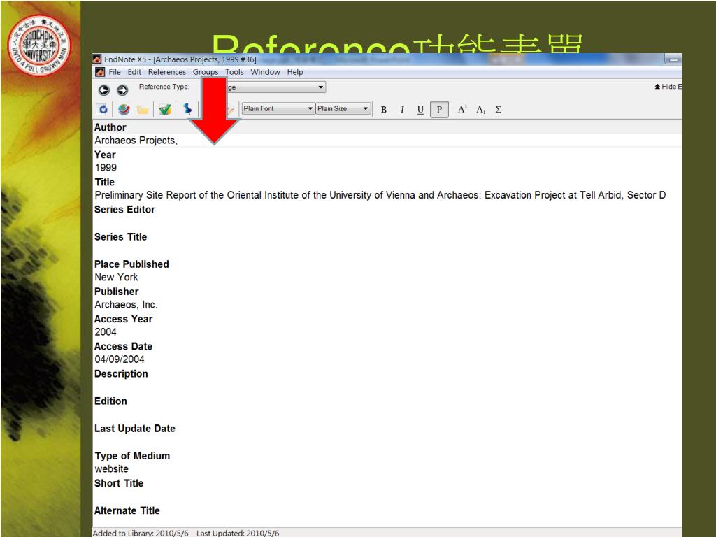The image size is (716, 537).
Task: Click the Access Date value 04/09/2004
Action: 119,359
